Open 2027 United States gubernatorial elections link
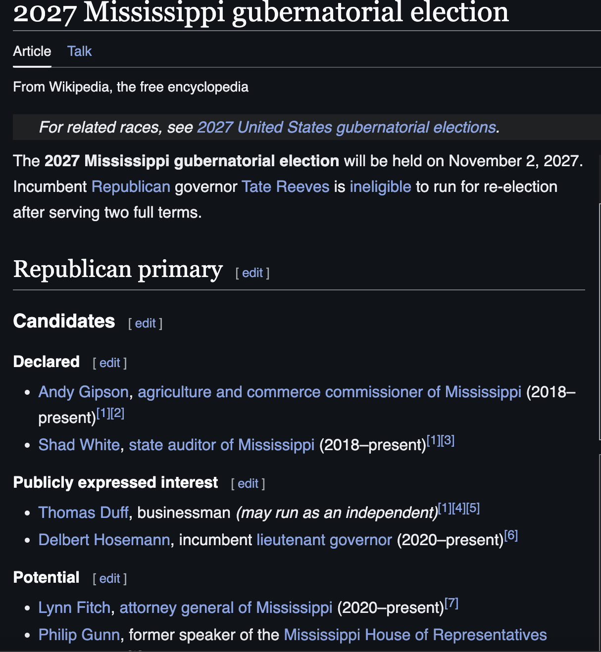 (347, 127)
